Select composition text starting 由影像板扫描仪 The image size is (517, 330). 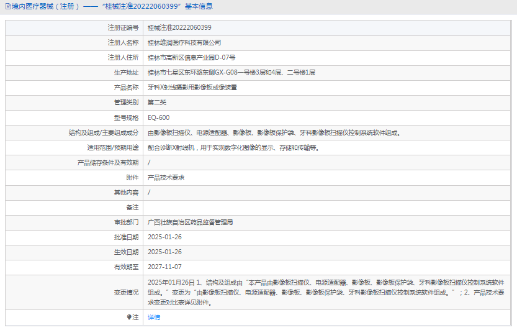[274, 132]
